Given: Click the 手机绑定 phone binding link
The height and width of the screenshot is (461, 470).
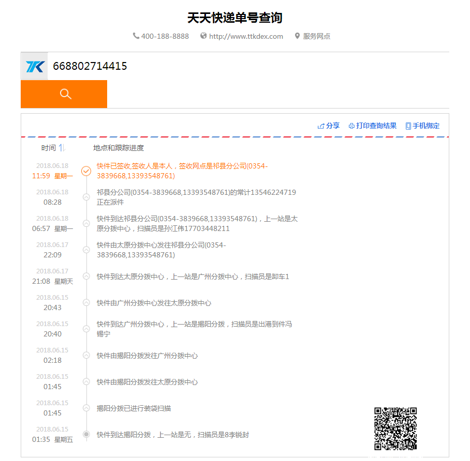Looking at the screenshot, I should tap(422, 126).
